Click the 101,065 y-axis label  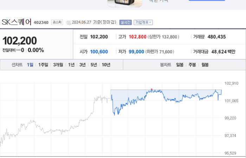(231, 101)
